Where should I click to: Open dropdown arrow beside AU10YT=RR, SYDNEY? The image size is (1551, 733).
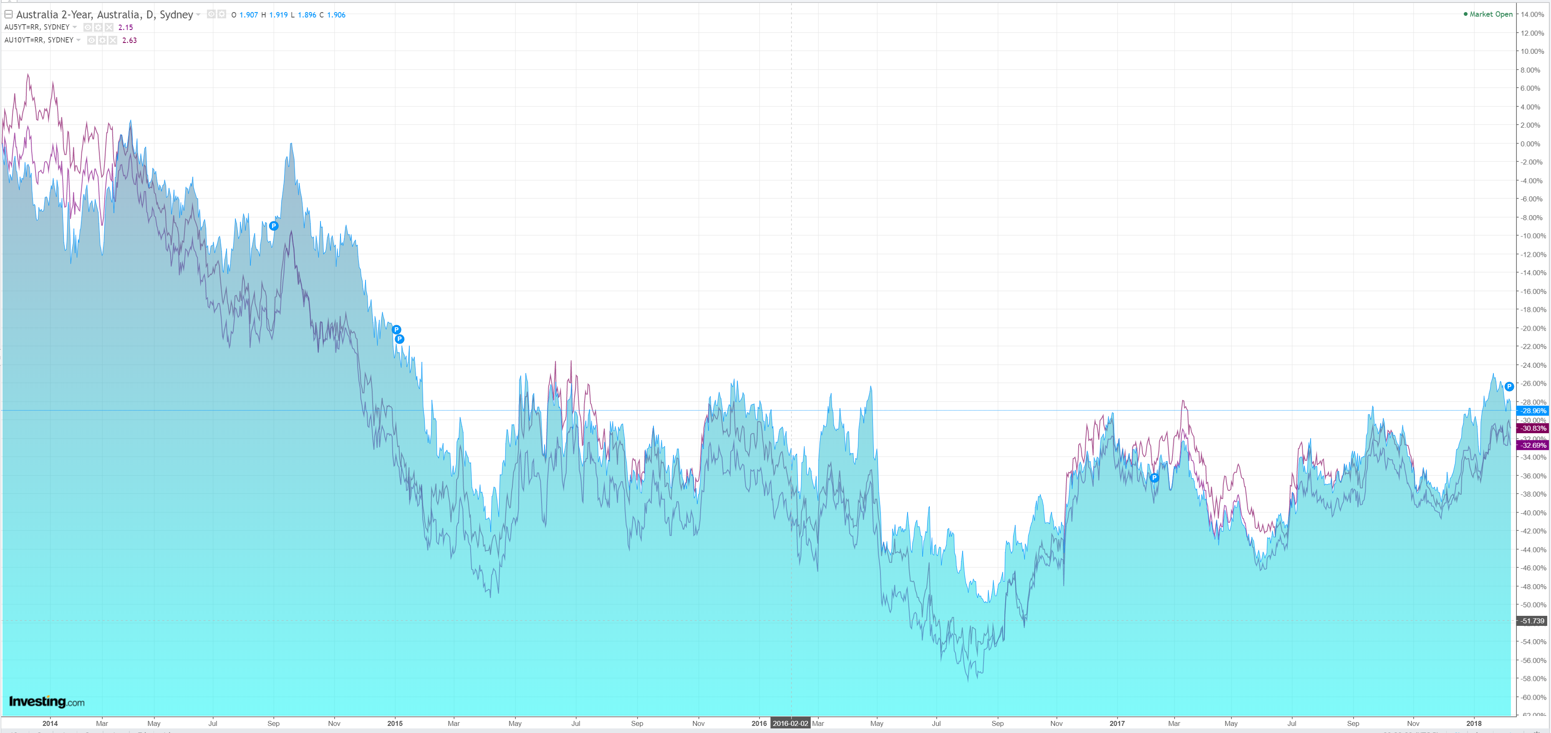click(x=78, y=40)
